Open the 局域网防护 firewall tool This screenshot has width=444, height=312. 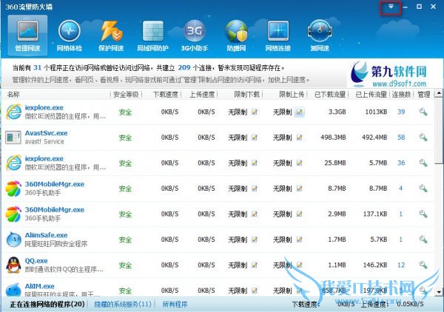pos(153,35)
